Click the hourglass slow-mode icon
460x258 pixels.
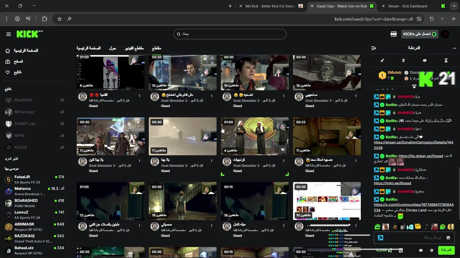(x=446, y=61)
